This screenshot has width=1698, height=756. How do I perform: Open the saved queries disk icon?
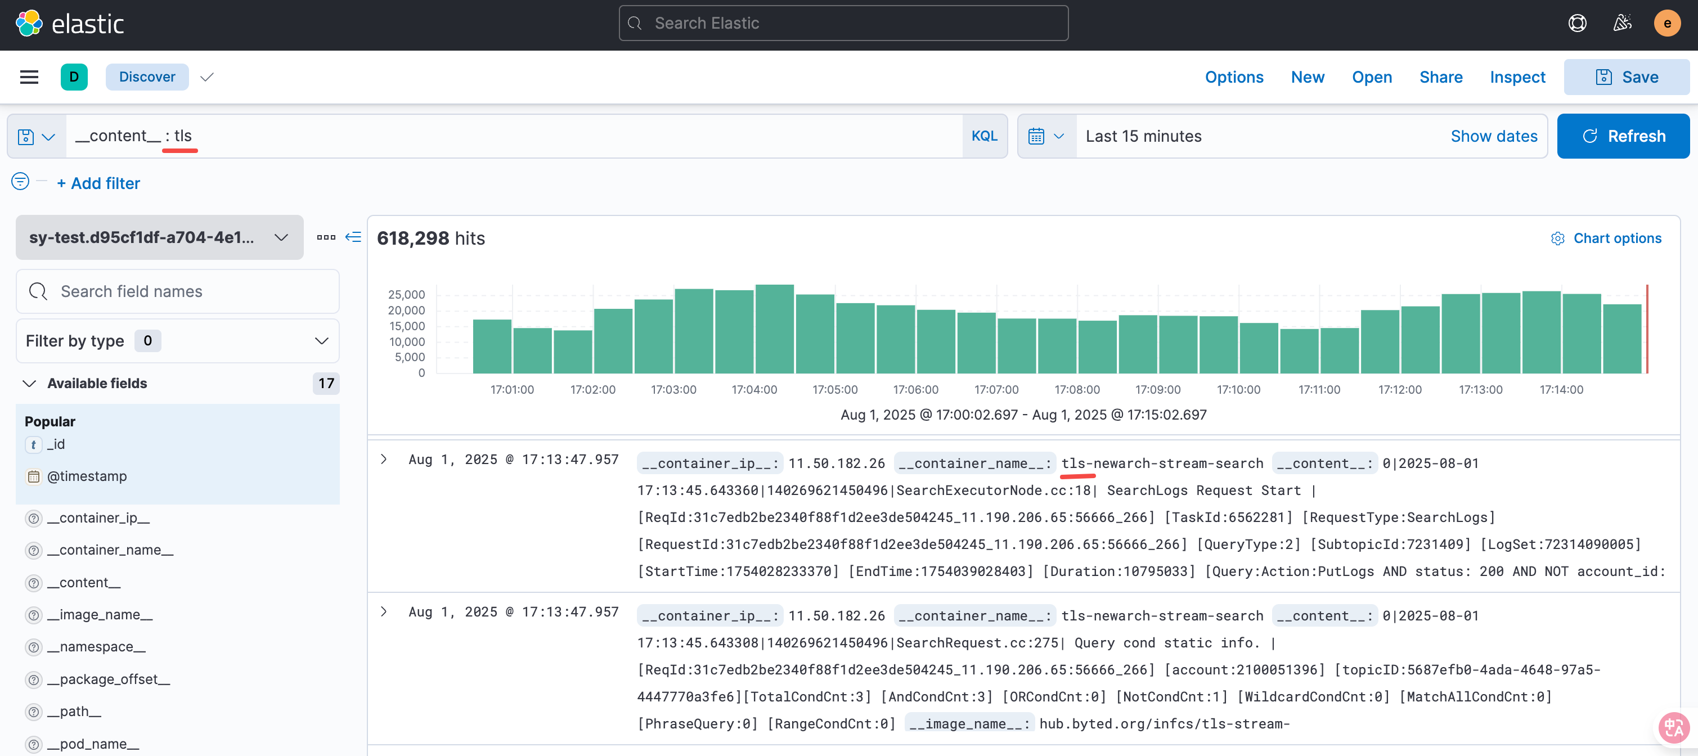click(35, 137)
